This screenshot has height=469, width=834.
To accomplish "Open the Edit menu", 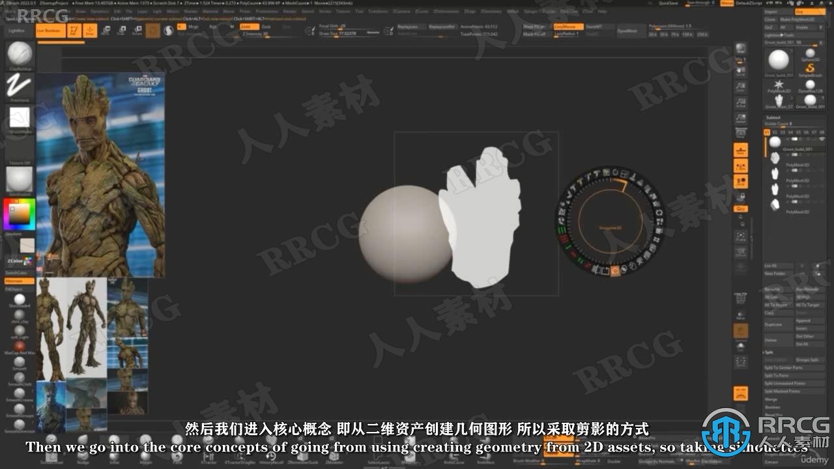I will (x=117, y=12).
